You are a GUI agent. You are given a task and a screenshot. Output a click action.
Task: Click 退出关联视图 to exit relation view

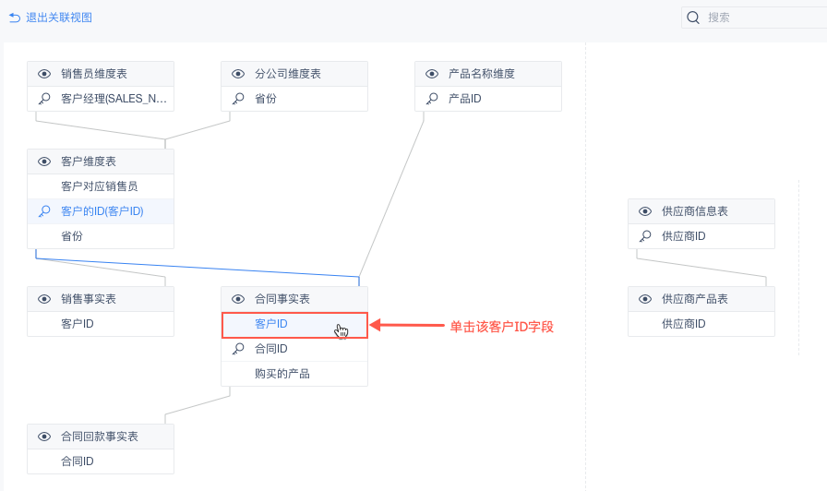[59, 18]
